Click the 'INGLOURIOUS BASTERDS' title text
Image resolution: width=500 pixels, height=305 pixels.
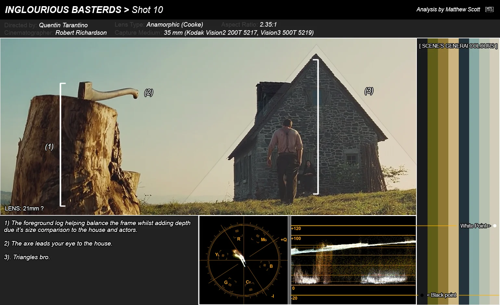pyautogui.click(x=63, y=10)
